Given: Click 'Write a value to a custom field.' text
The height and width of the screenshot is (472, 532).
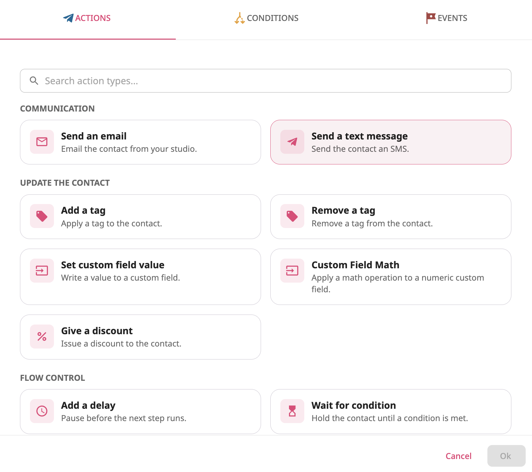Looking at the screenshot, I should tap(121, 278).
